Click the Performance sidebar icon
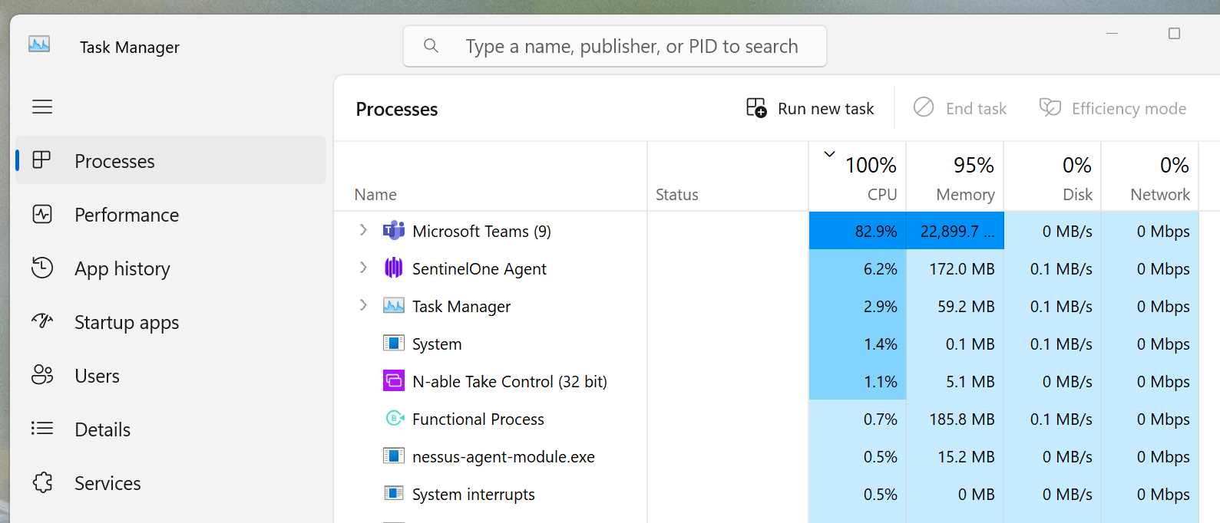Viewport: 1220px width, 523px height. tap(42, 214)
